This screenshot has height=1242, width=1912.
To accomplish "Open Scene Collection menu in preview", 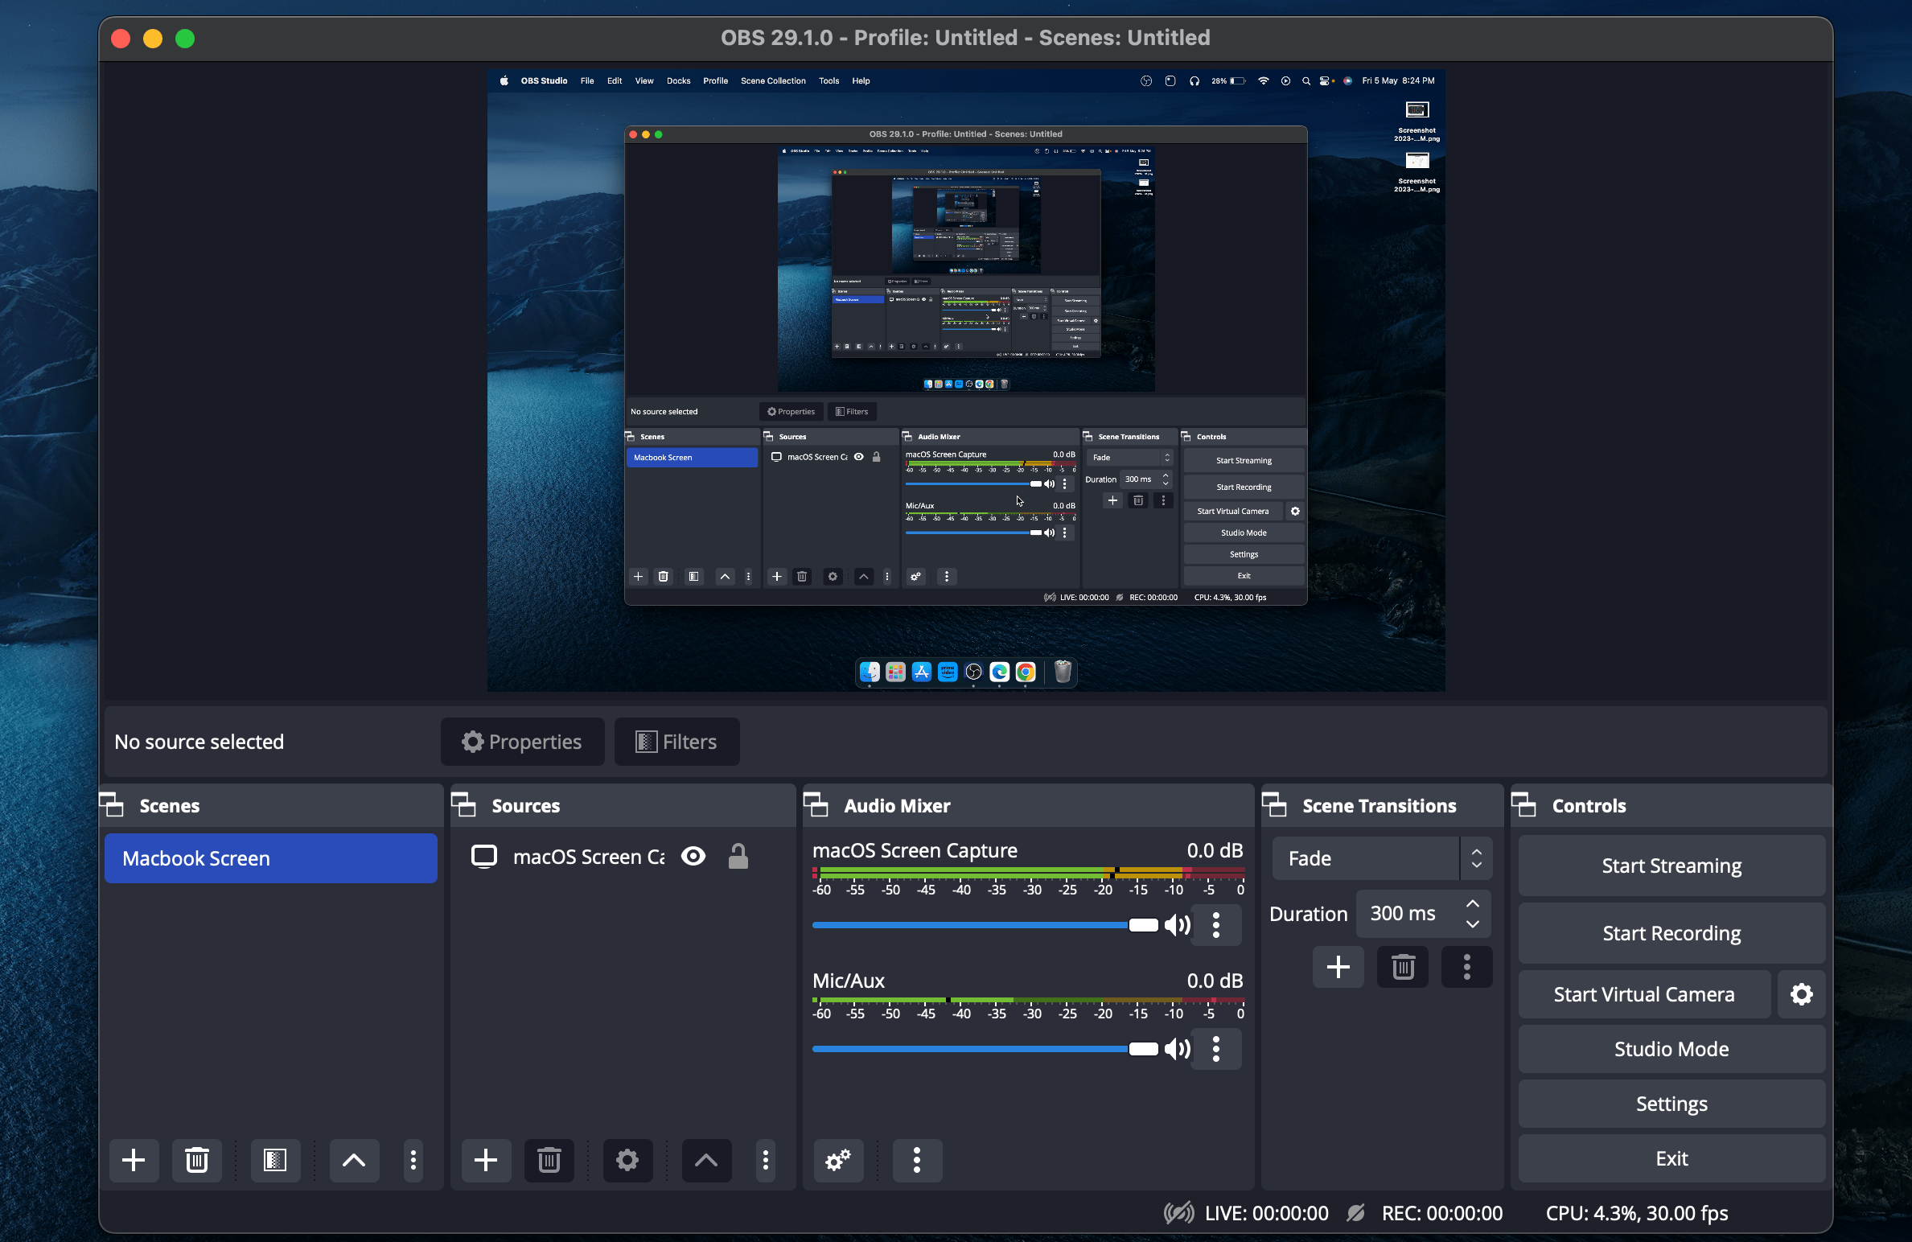I will point(773,80).
